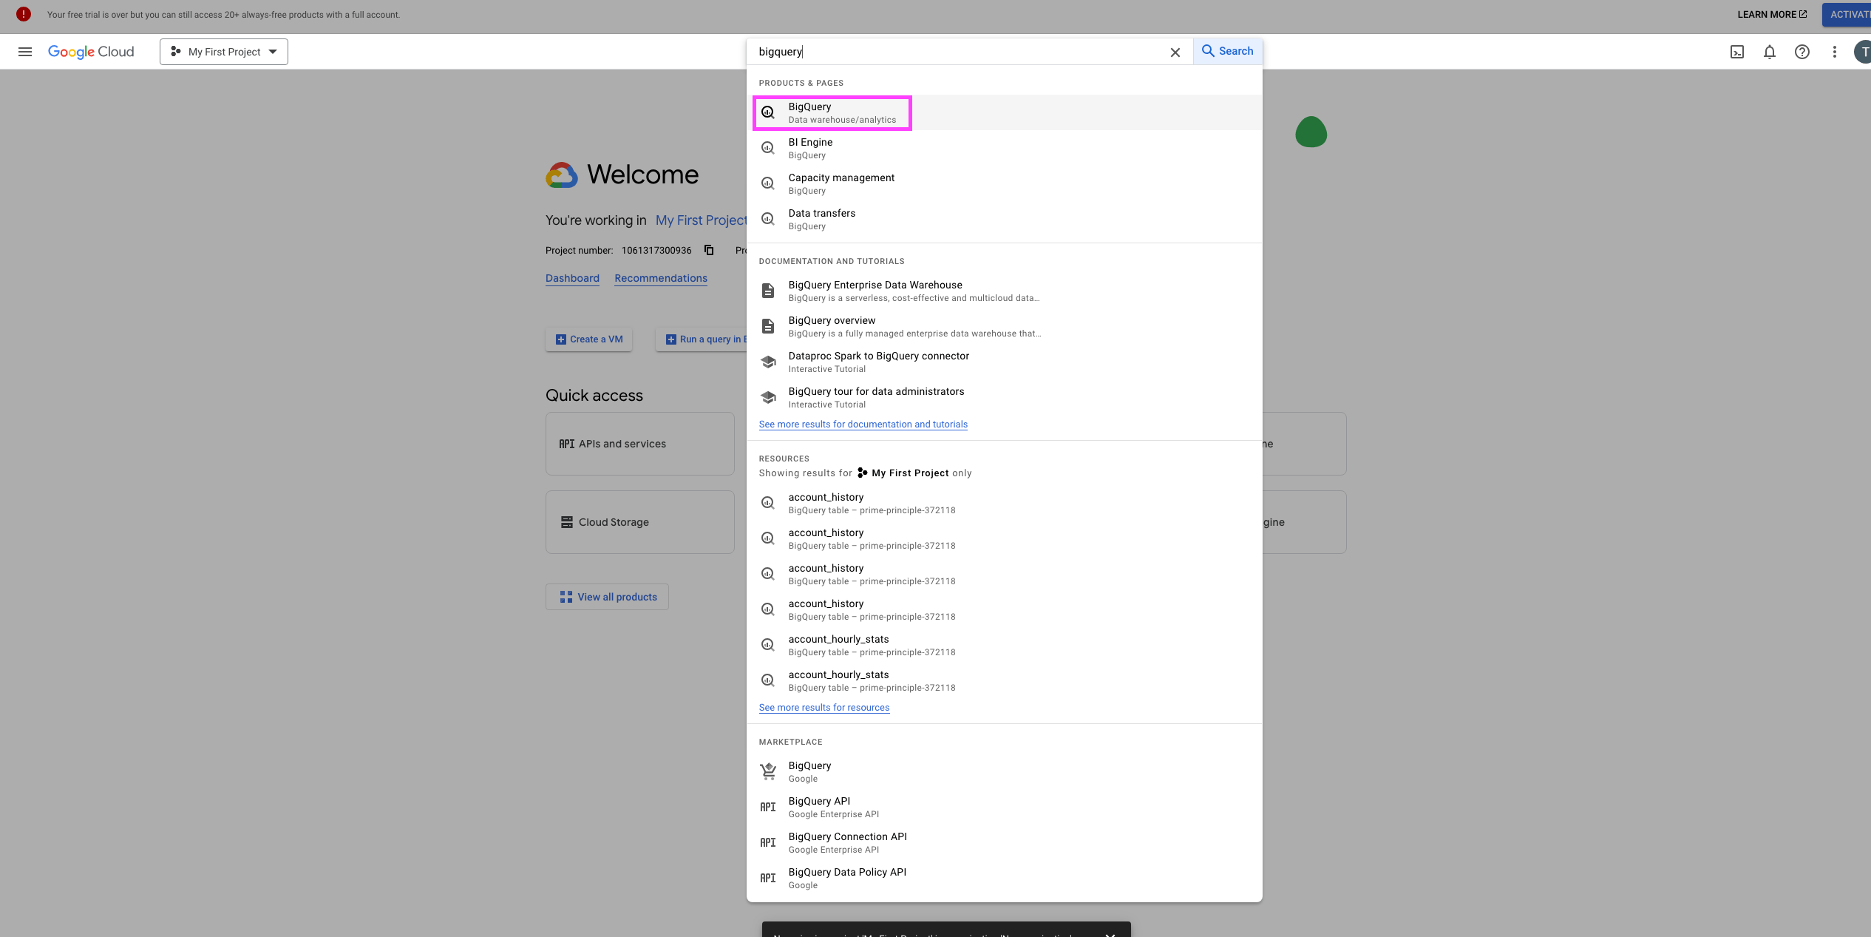Select Data transfers result

pos(1005,219)
